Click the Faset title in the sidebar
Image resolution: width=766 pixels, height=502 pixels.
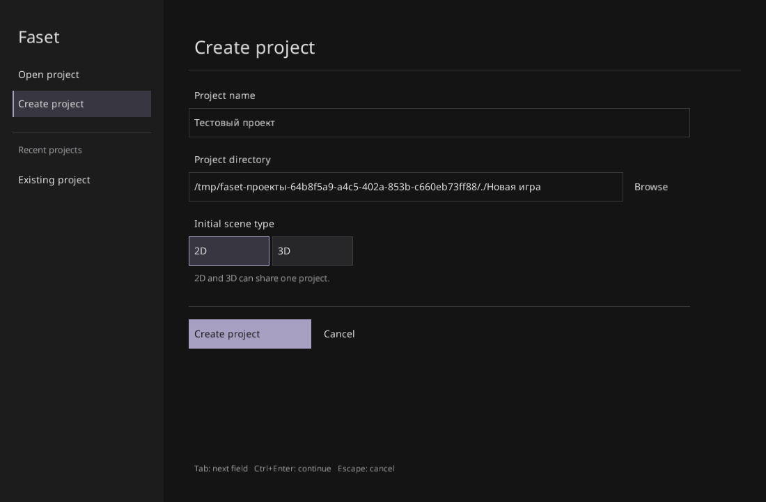[x=38, y=37]
